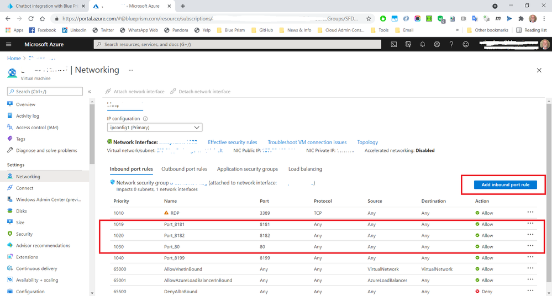Click the feedback smiley icon
Image resolution: width=552 pixels, height=296 pixels.
pos(466,44)
